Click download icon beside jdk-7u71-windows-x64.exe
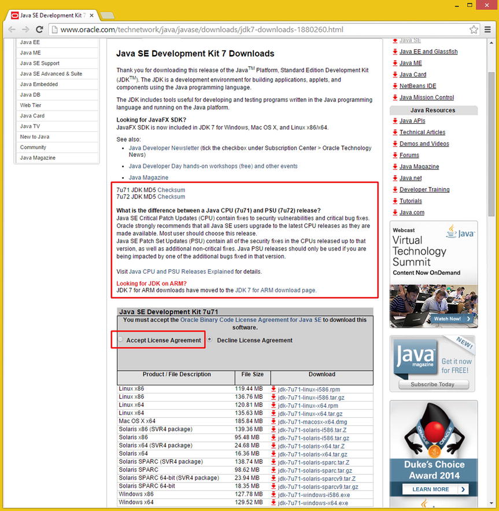This screenshot has height=511, width=499. point(273,503)
